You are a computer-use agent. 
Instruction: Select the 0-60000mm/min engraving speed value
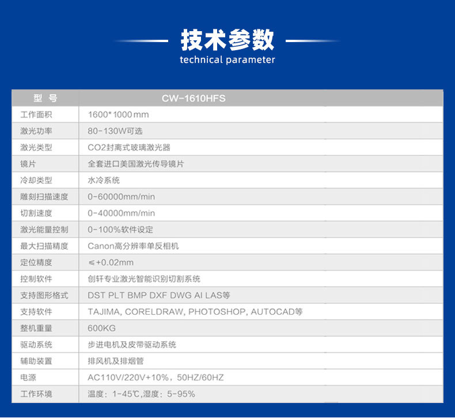(121, 197)
